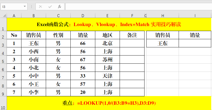
Task: Select row 2 header
Action: (x=3, y=35)
